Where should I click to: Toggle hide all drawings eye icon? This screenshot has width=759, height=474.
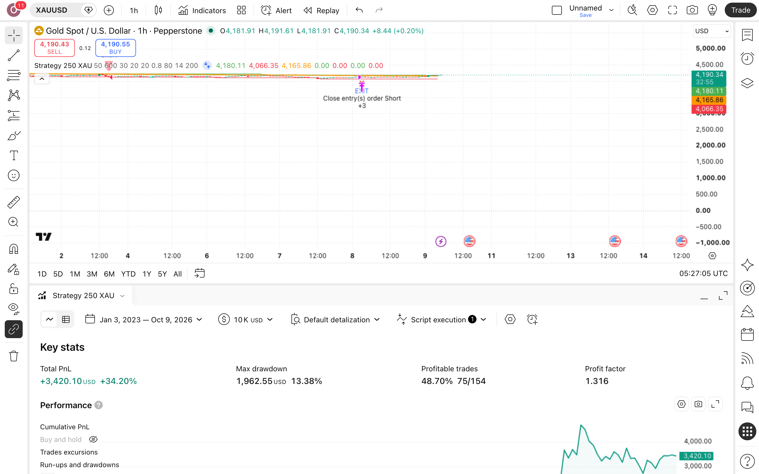13,309
